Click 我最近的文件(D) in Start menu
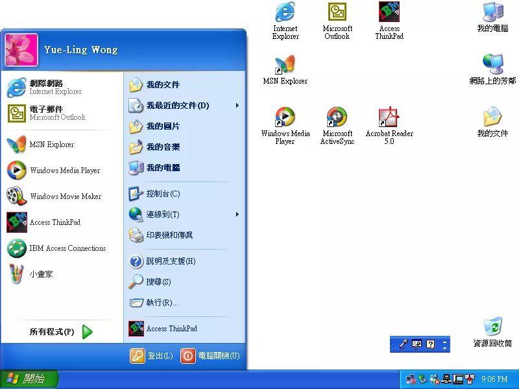This screenshot has width=519, height=389. pos(184,106)
